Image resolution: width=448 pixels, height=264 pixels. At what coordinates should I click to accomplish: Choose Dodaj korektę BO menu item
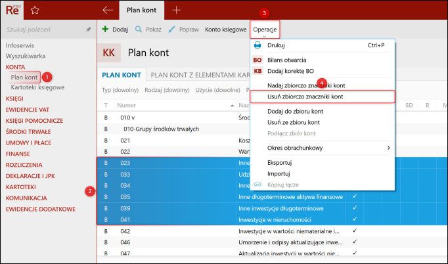point(323,71)
